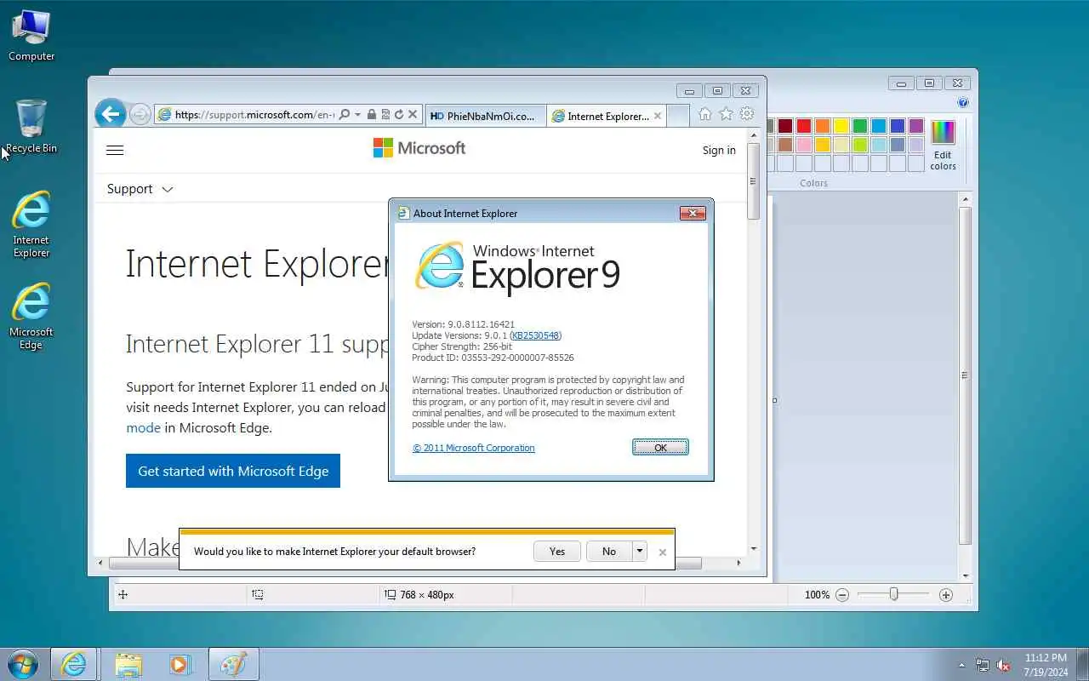This screenshot has width=1089, height=681.
Task: Switch to Paint on the taskbar
Action: point(233,664)
